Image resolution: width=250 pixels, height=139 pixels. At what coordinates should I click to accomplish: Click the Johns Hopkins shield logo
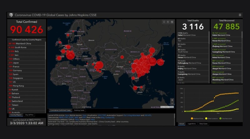click(11, 15)
